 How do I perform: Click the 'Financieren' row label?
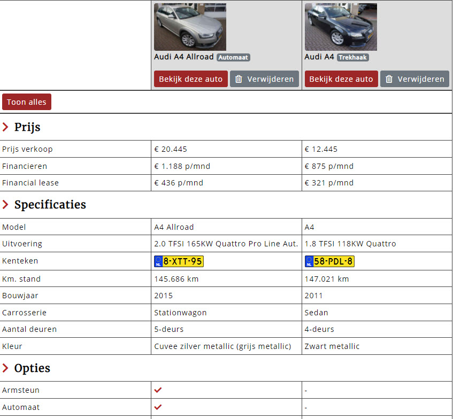[x=25, y=166]
